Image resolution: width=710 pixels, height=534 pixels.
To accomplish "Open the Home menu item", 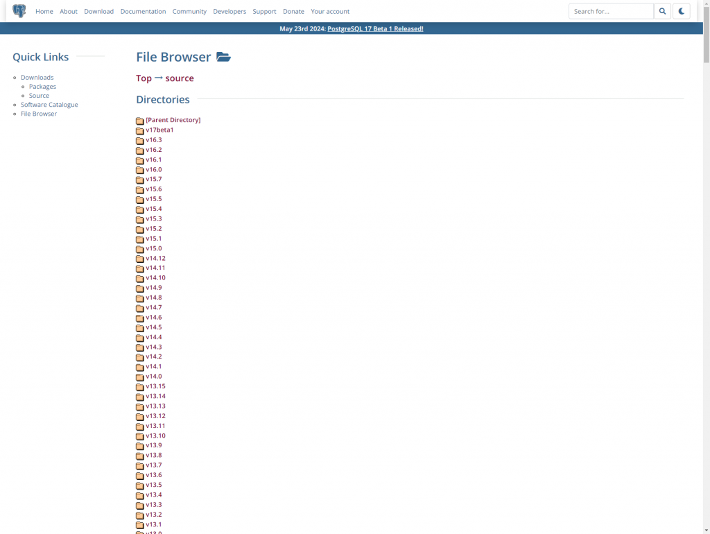I will [44, 11].
